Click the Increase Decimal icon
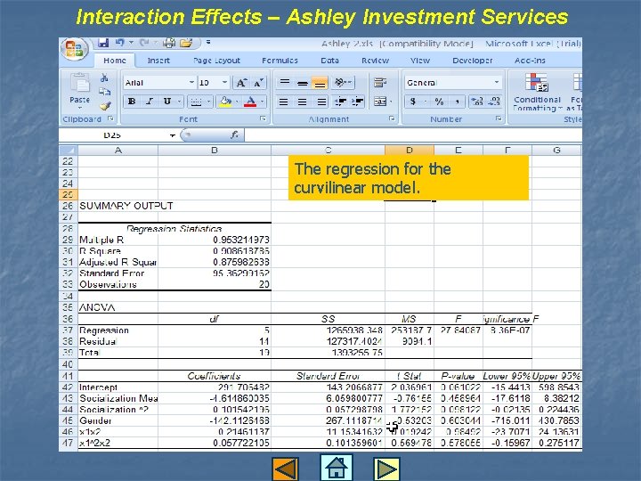 click(x=476, y=102)
